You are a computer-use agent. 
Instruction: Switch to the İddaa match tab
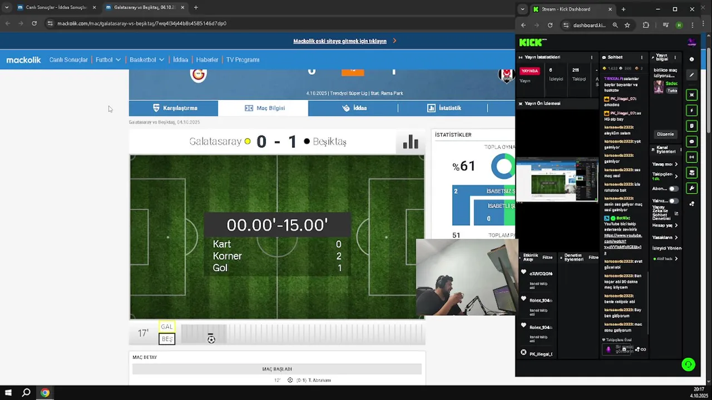click(353, 108)
